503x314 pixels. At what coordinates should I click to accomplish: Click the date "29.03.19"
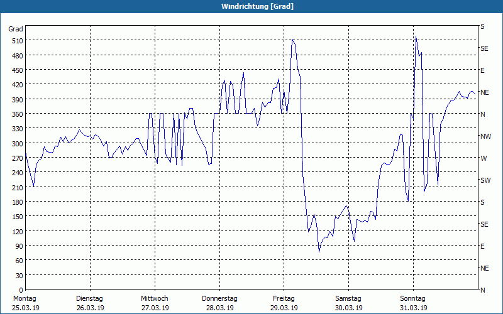coord(284,308)
